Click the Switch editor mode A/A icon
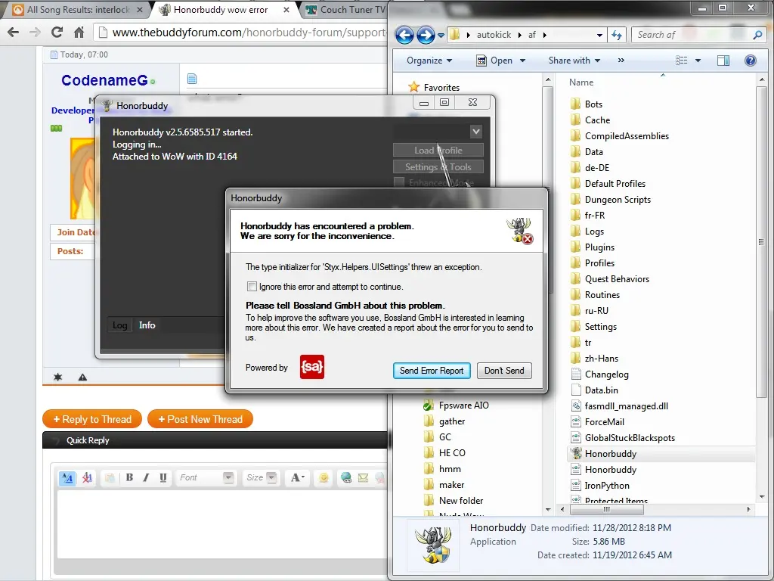Viewport: 774px width, 581px height. pyautogui.click(x=67, y=478)
